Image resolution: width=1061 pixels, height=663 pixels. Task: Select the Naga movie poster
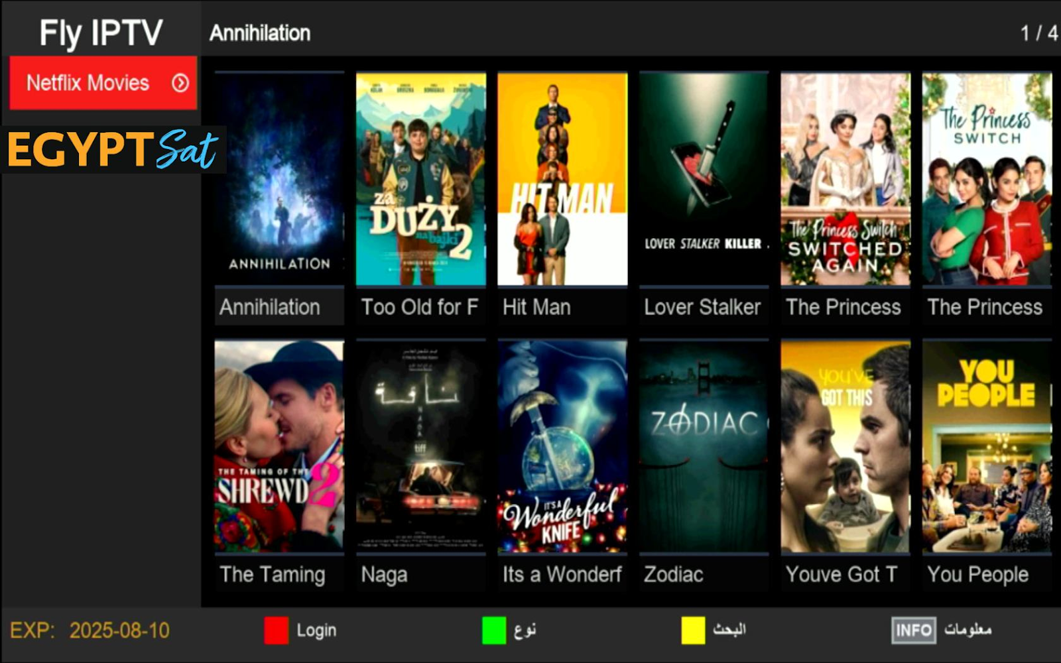pyautogui.click(x=421, y=446)
